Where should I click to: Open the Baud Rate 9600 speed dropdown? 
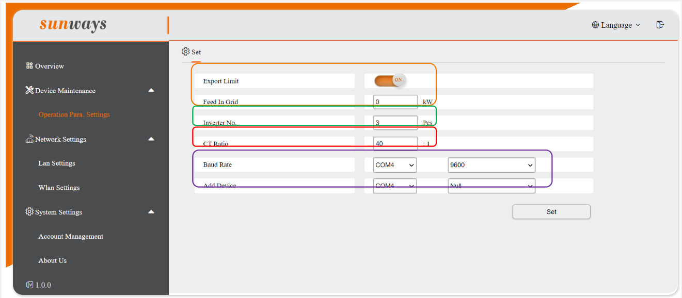click(x=491, y=165)
